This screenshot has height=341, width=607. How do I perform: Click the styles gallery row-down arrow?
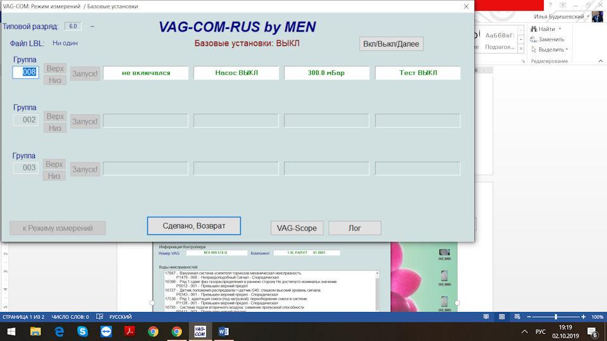521,39
